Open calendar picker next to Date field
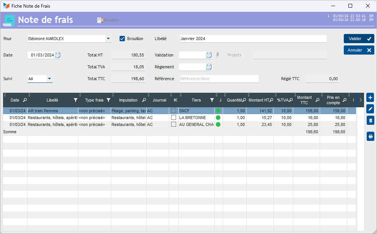Viewport: 377px width, 234px height. click(x=58, y=55)
